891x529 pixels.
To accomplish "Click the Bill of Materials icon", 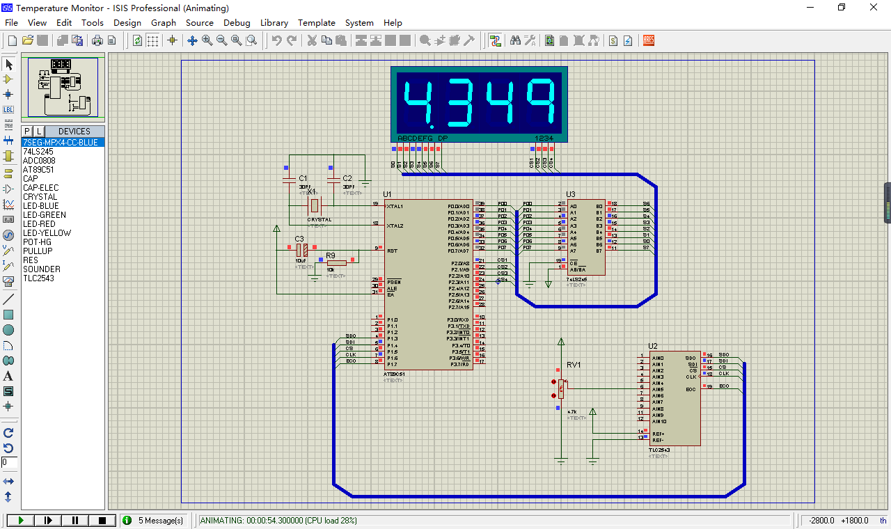I will pos(613,40).
